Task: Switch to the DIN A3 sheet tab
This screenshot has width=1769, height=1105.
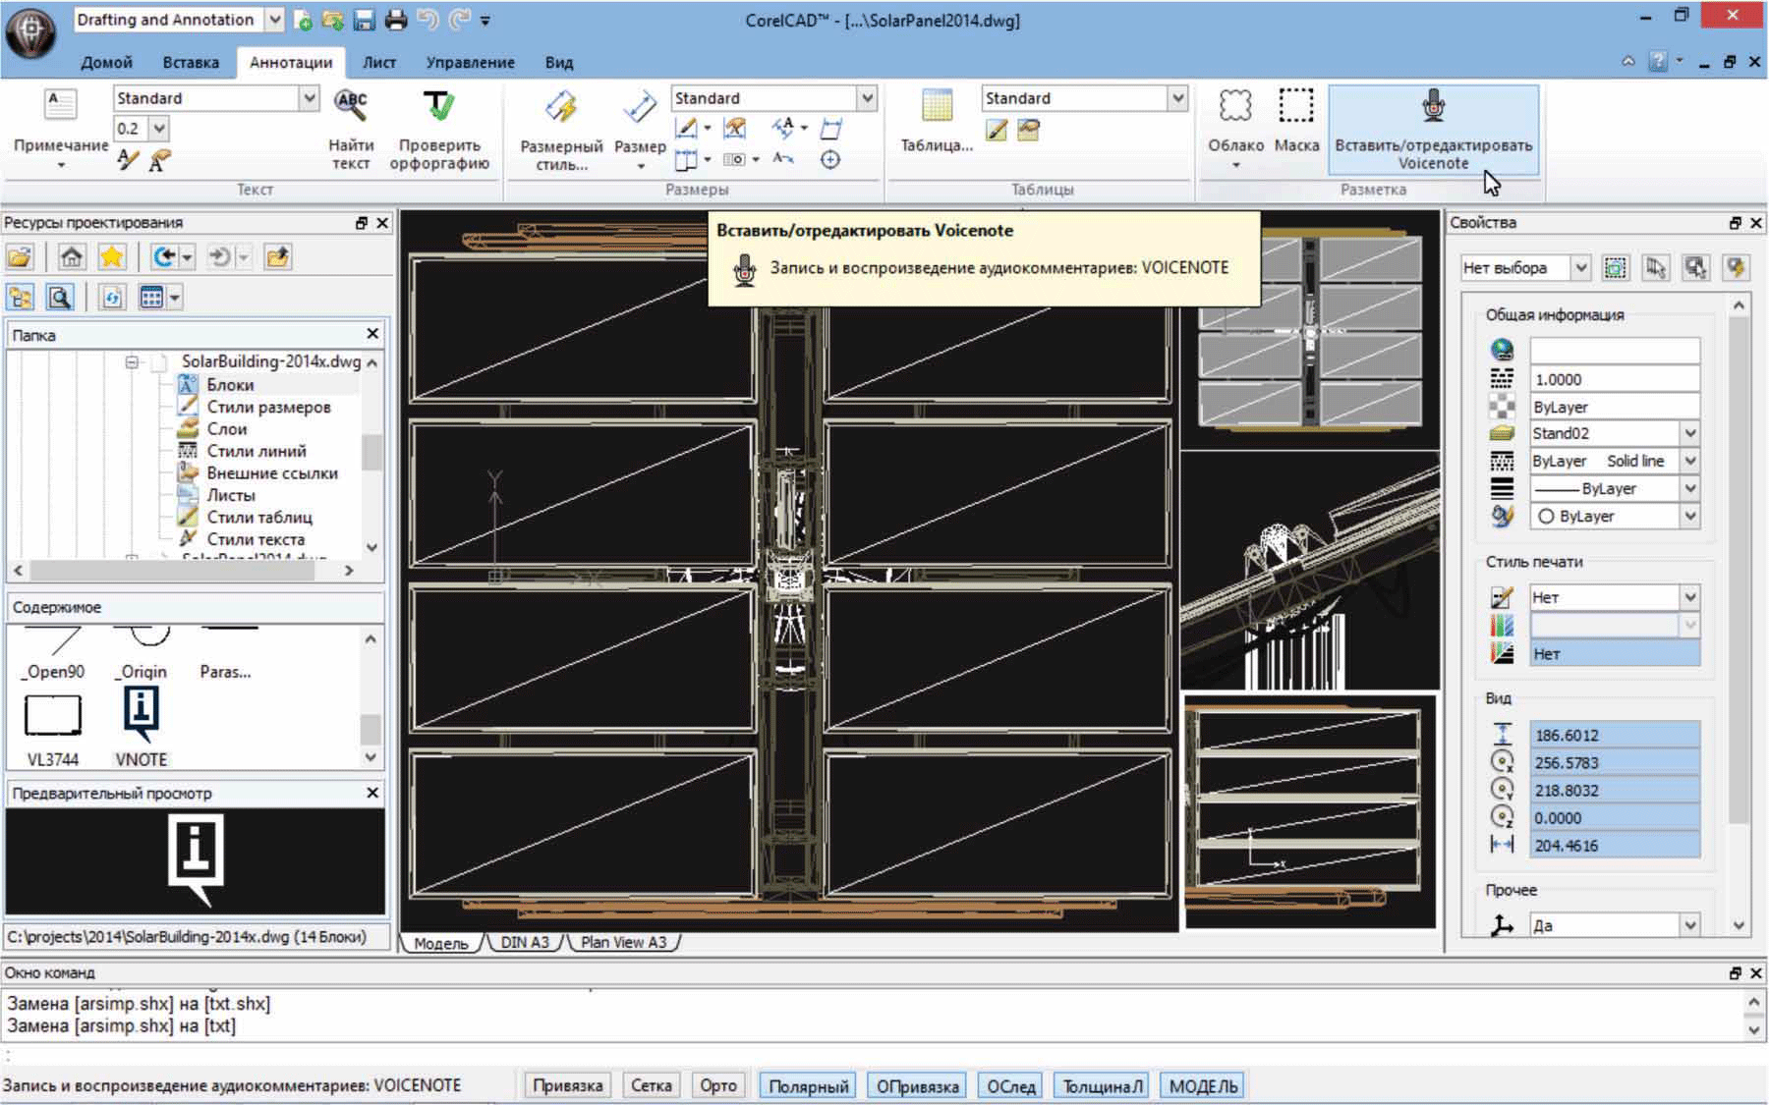Action: point(525,942)
